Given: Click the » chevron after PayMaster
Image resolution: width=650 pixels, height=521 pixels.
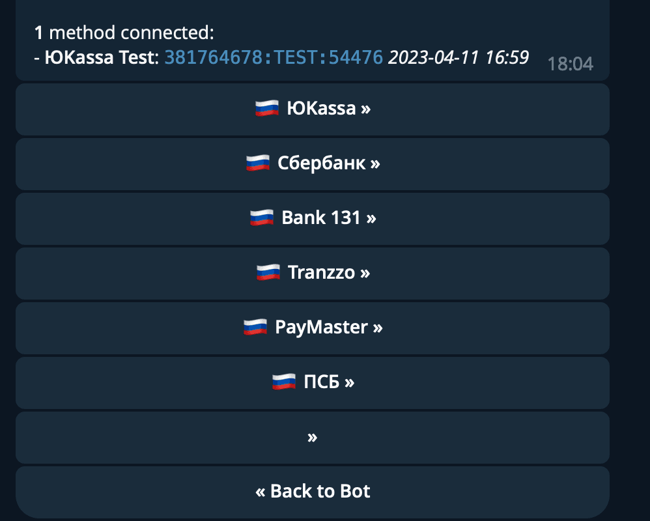Looking at the screenshot, I should [x=378, y=327].
